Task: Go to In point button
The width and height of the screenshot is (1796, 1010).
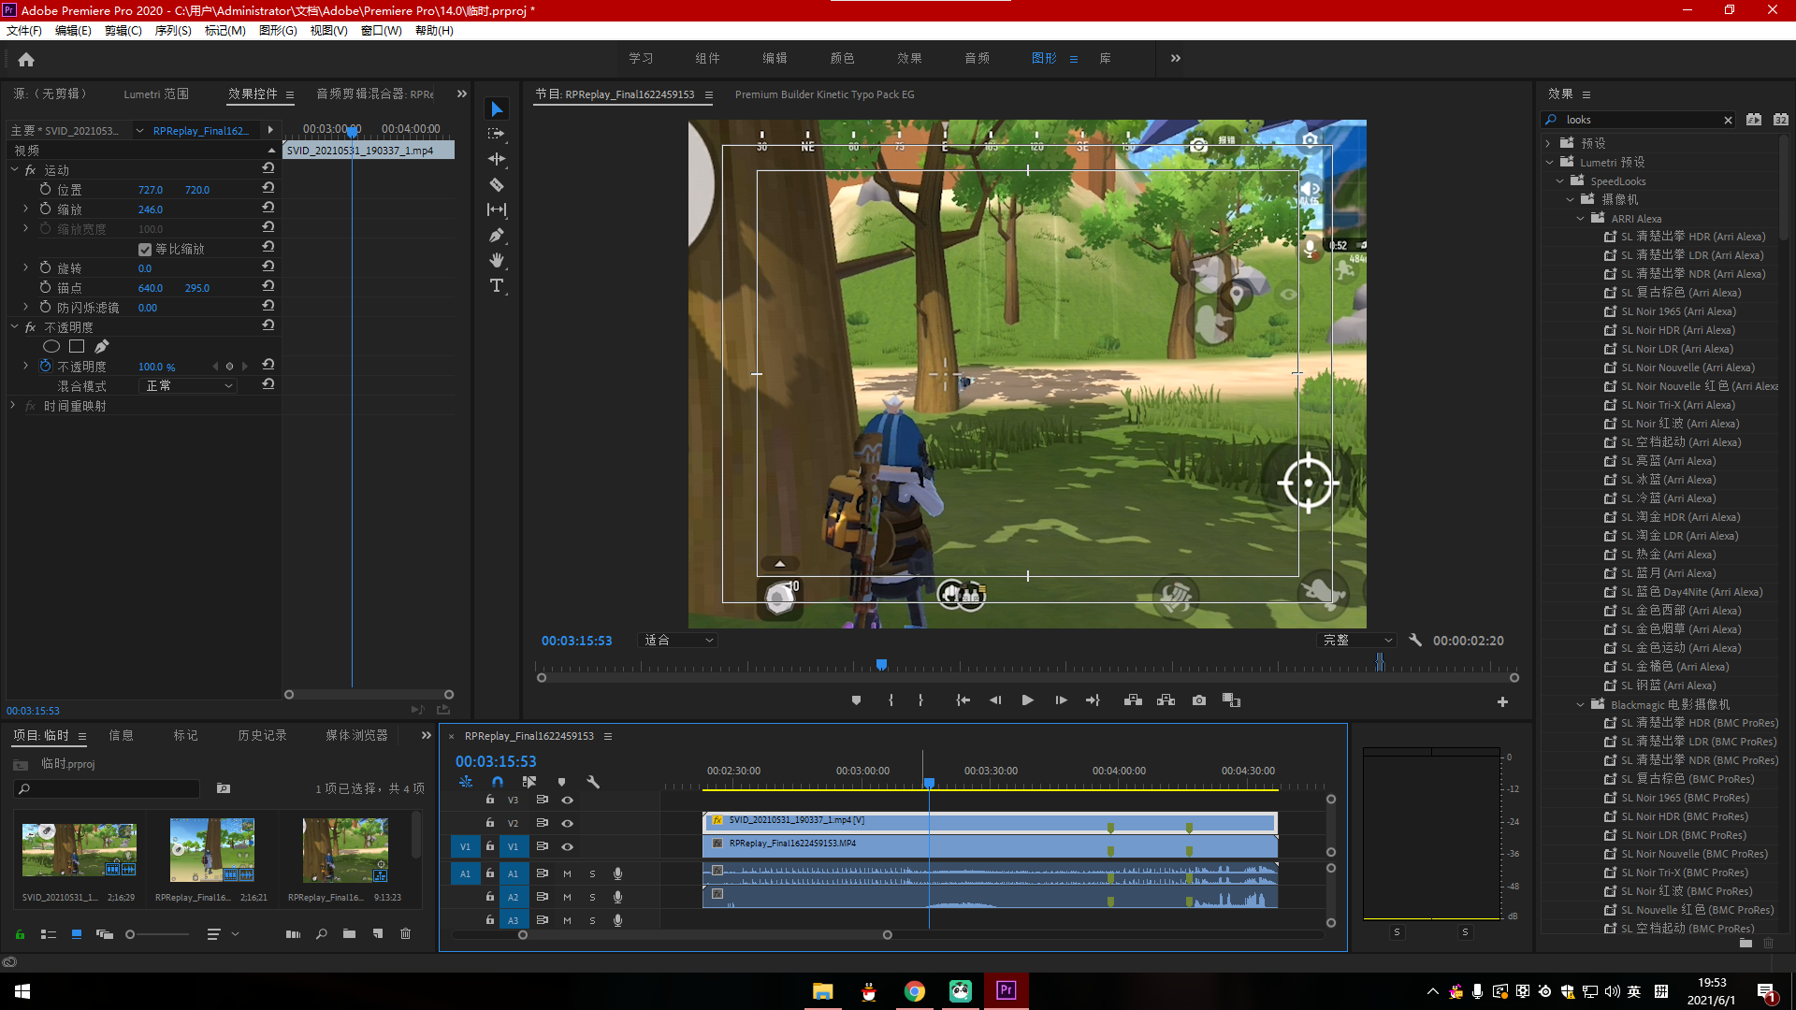Action: click(963, 700)
